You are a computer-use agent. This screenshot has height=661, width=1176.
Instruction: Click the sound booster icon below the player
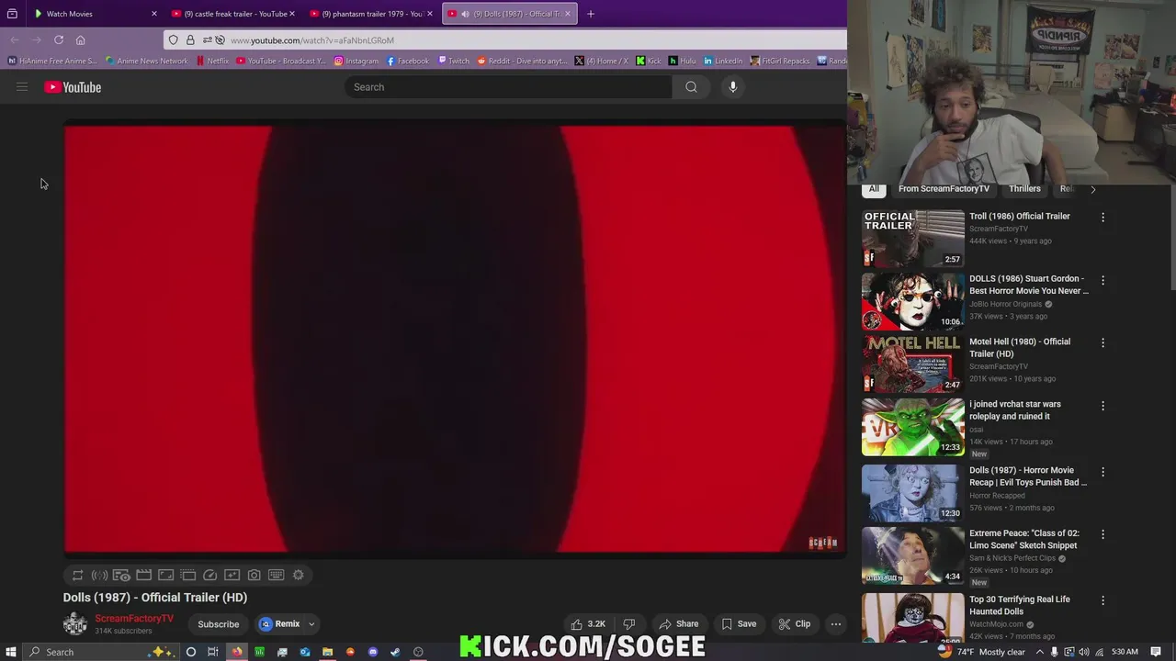click(99, 576)
